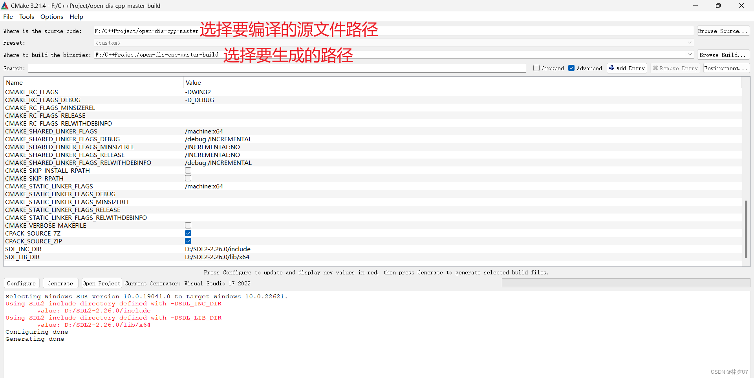Enable CMAKE_SKIP_RPATH
The image size is (754, 378).
coord(188,178)
